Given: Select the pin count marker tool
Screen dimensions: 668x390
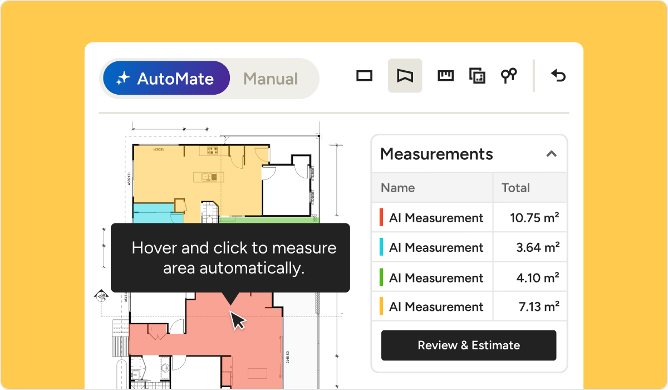Looking at the screenshot, I should click(508, 76).
